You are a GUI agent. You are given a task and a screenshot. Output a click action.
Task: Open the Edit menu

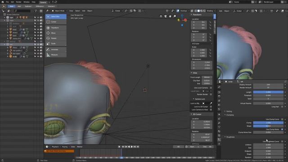[12, 2]
